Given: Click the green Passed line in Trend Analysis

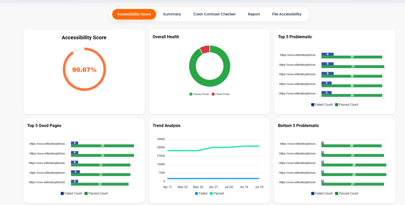Looking at the screenshot, I should [x=213, y=147].
